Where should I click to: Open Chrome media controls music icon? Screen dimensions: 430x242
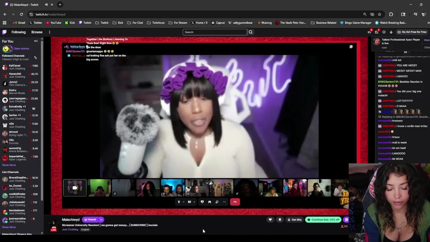[416, 14]
